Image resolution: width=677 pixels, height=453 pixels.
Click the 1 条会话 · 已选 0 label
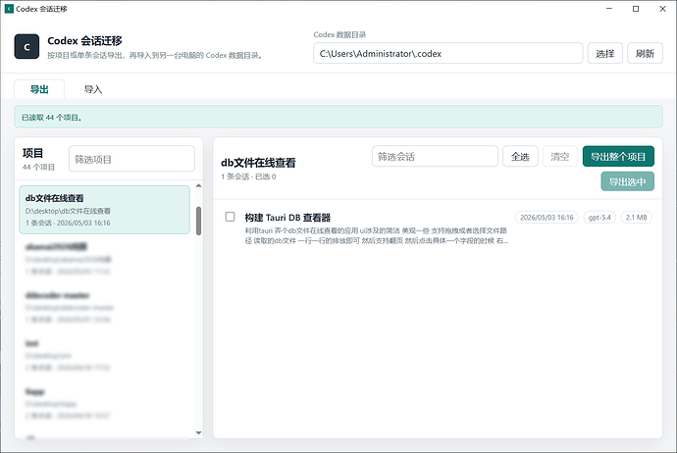[x=248, y=176]
